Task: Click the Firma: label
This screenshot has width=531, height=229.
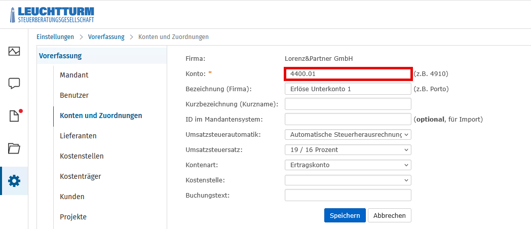Action: 196,59
